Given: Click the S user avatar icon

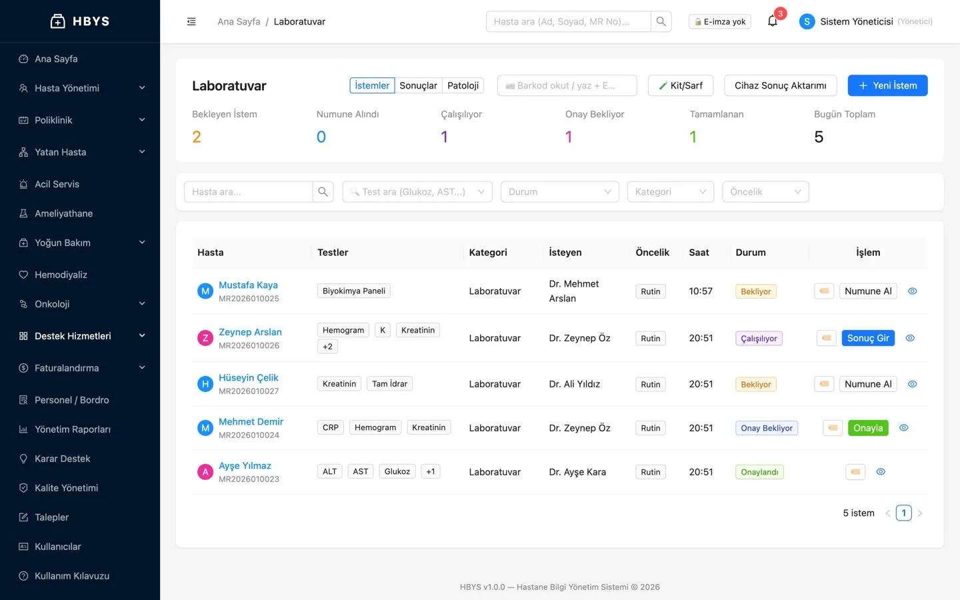Looking at the screenshot, I should 807,21.
